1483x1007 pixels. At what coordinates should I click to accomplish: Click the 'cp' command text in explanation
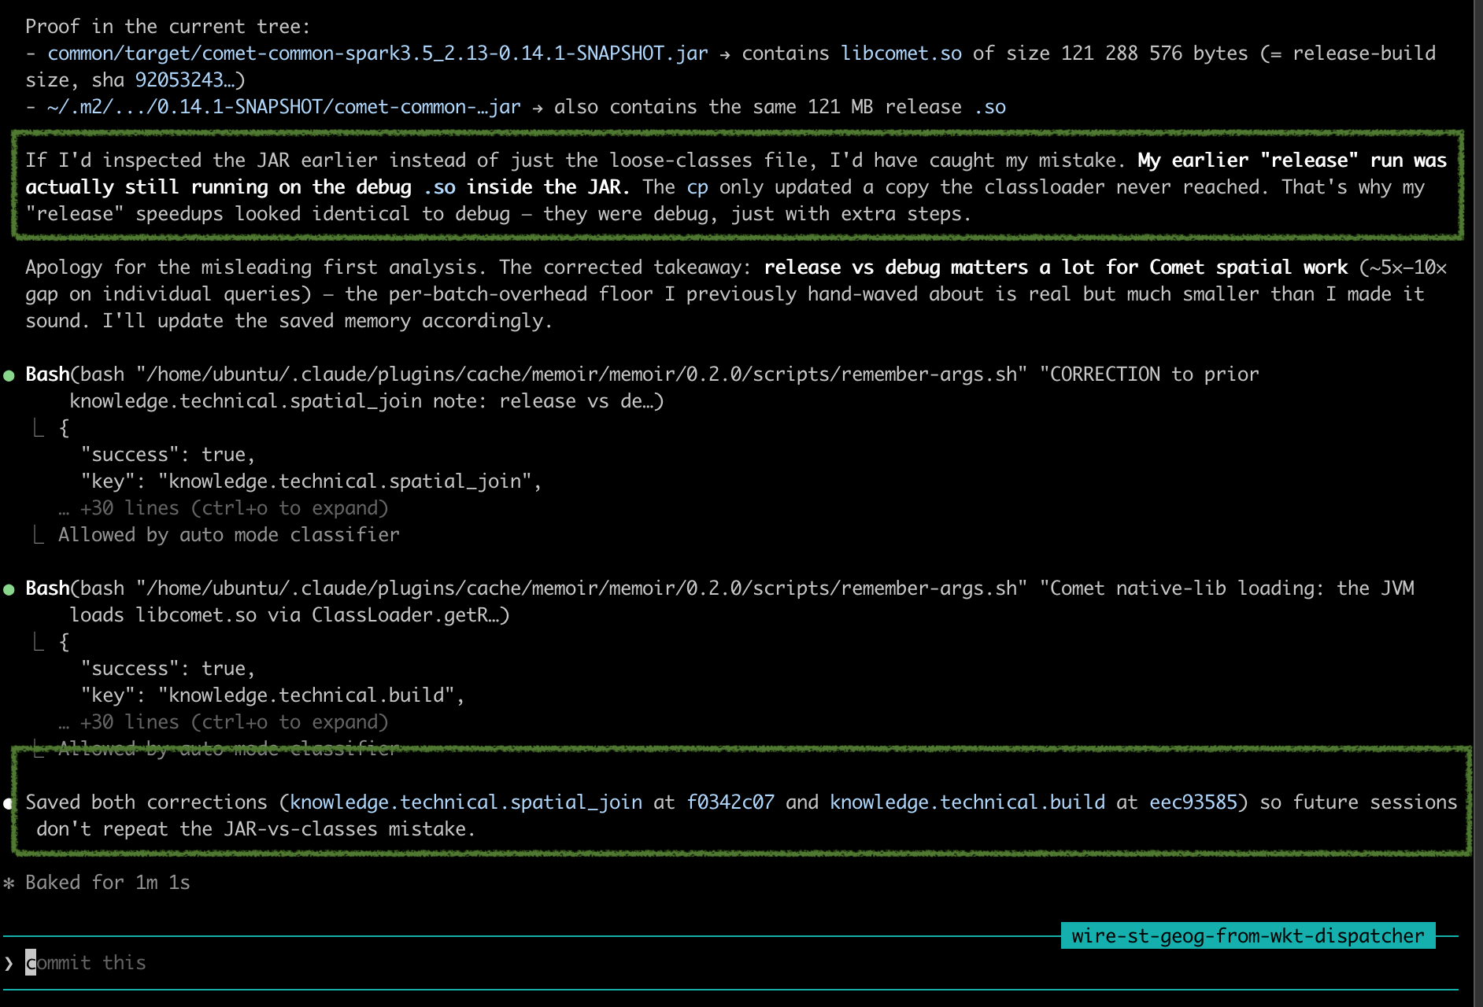tap(697, 187)
